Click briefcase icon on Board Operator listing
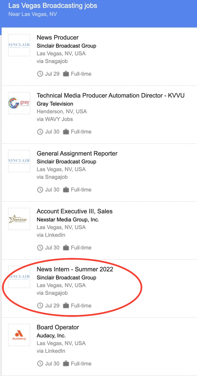Image resolution: width=197 pixels, height=376 pixels. point(66,363)
